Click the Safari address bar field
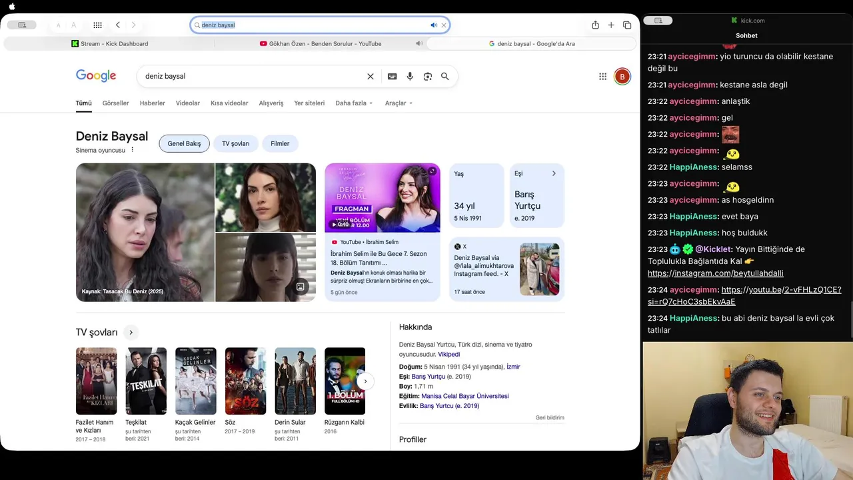Screen dimensions: 853x480 320,25
